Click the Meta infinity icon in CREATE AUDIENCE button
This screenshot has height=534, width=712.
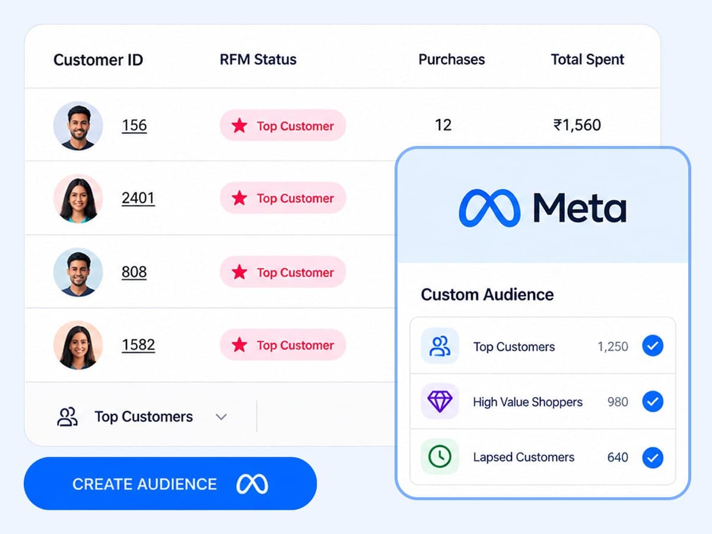click(x=252, y=484)
